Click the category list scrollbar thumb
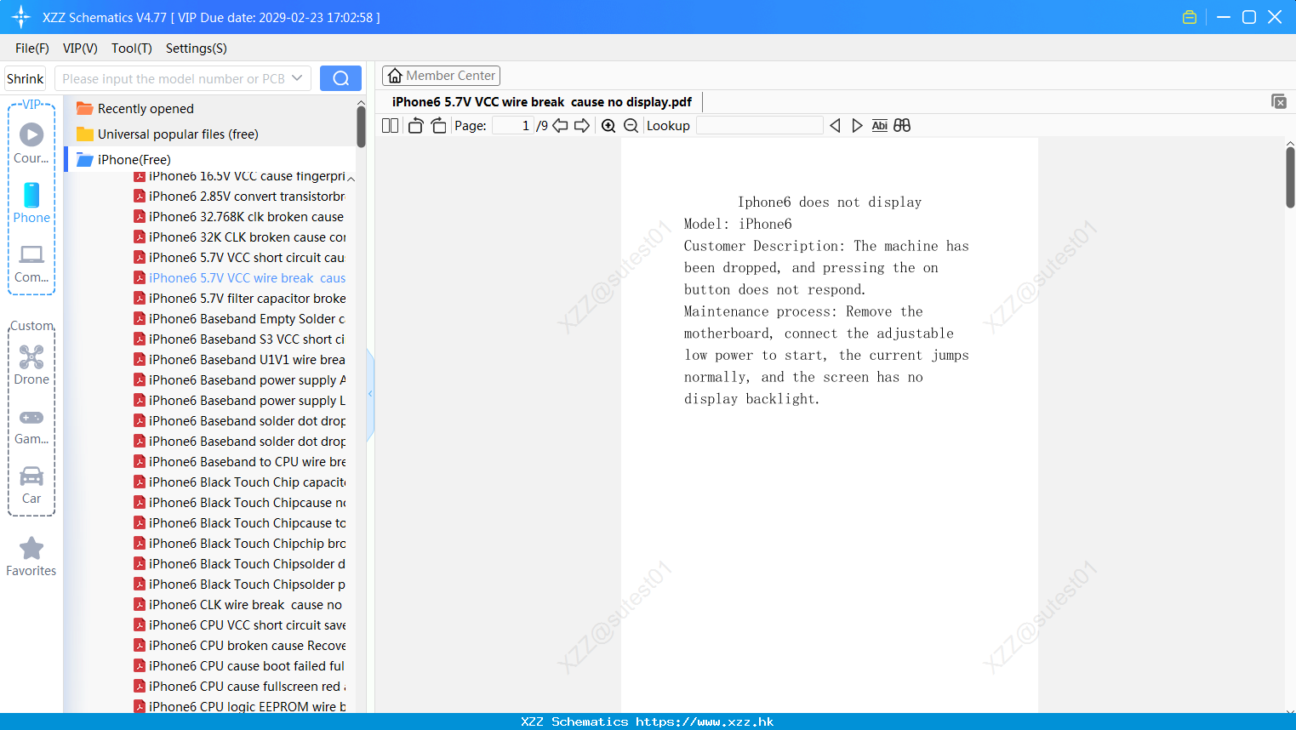The width and height of the screenshot is (1296, 730). pyautogui.click(x=361, y=126)
